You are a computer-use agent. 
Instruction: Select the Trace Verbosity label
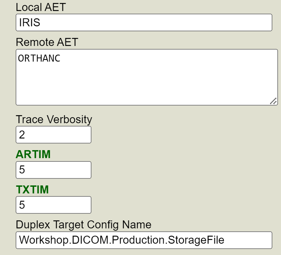[54, 119]
